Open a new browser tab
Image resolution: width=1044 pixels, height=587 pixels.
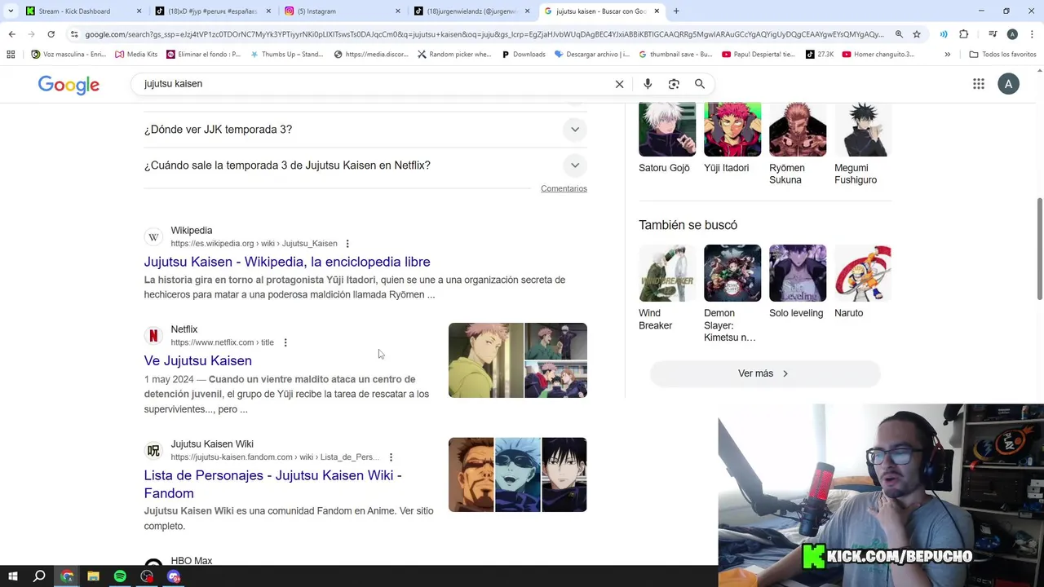coord(676,11)
